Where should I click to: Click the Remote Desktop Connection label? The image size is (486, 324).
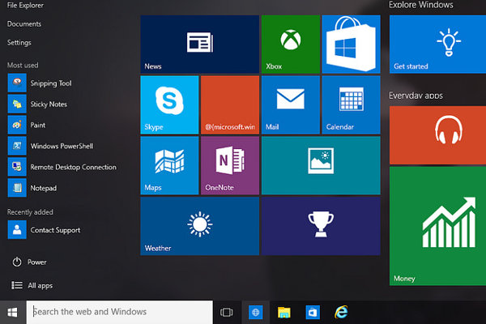74,167
